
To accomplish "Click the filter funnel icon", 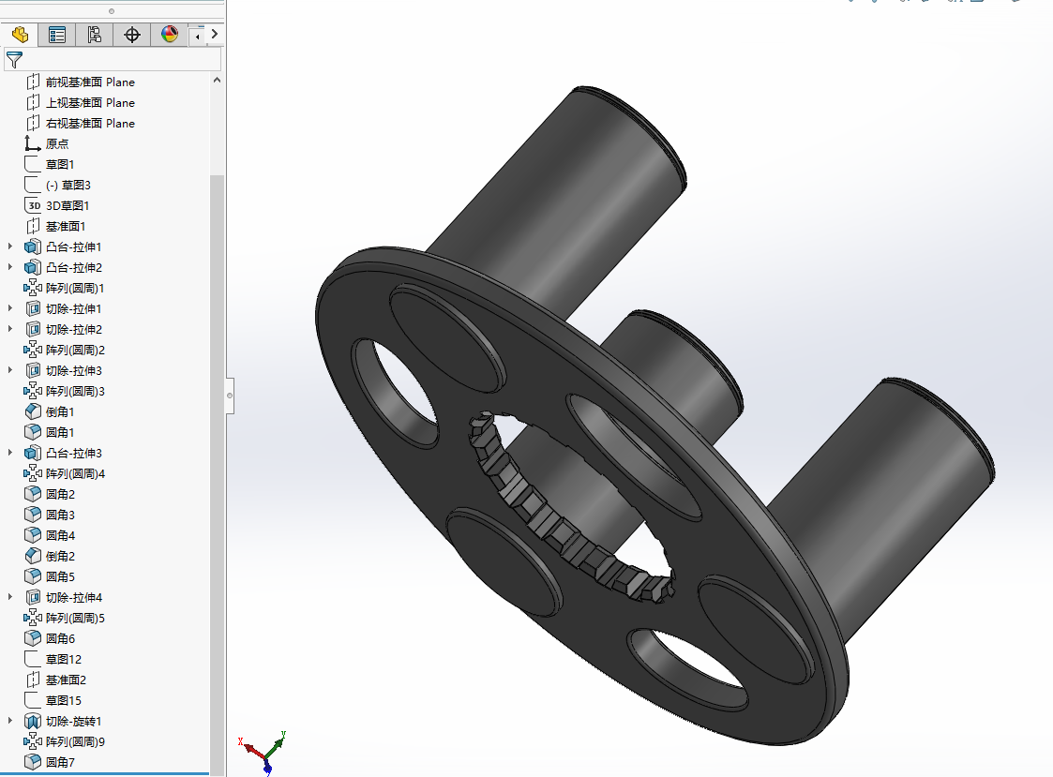I will click(x=14, y=60).
